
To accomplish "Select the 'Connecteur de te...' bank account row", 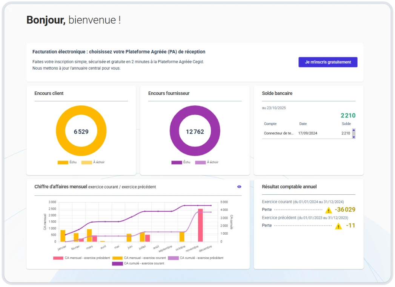I will (x=278, y=133).
